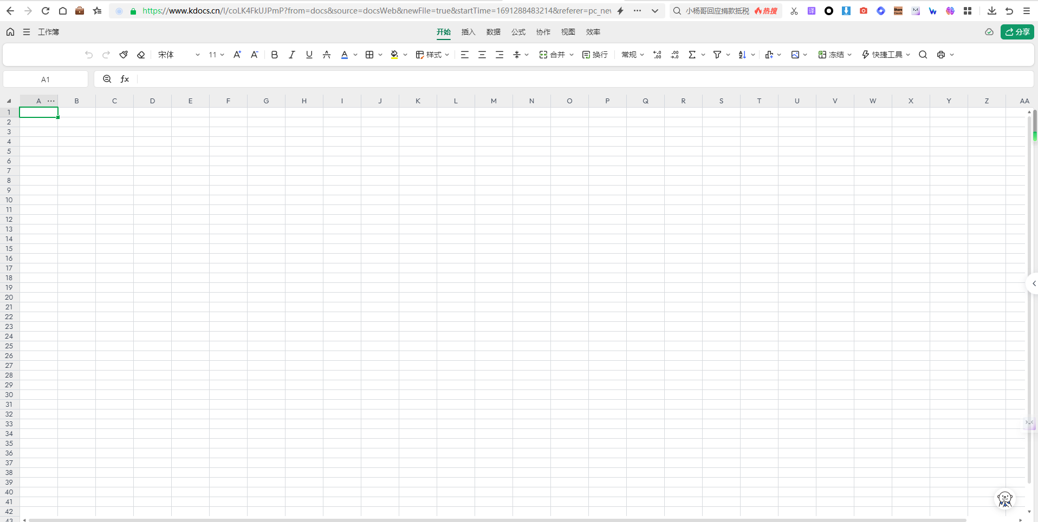
Task: Center align text in the cell
Action: point(482,55)
